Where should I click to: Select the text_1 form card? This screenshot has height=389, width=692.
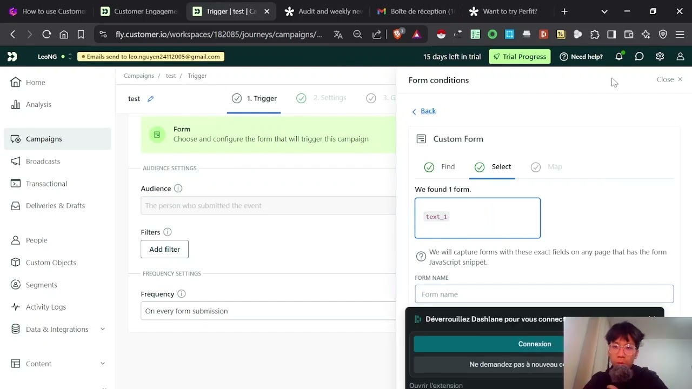point(477,218)
